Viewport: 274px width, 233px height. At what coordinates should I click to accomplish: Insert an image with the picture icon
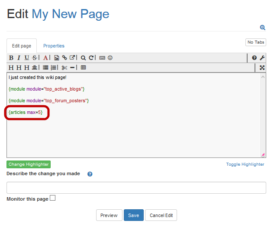click(56, 58)
